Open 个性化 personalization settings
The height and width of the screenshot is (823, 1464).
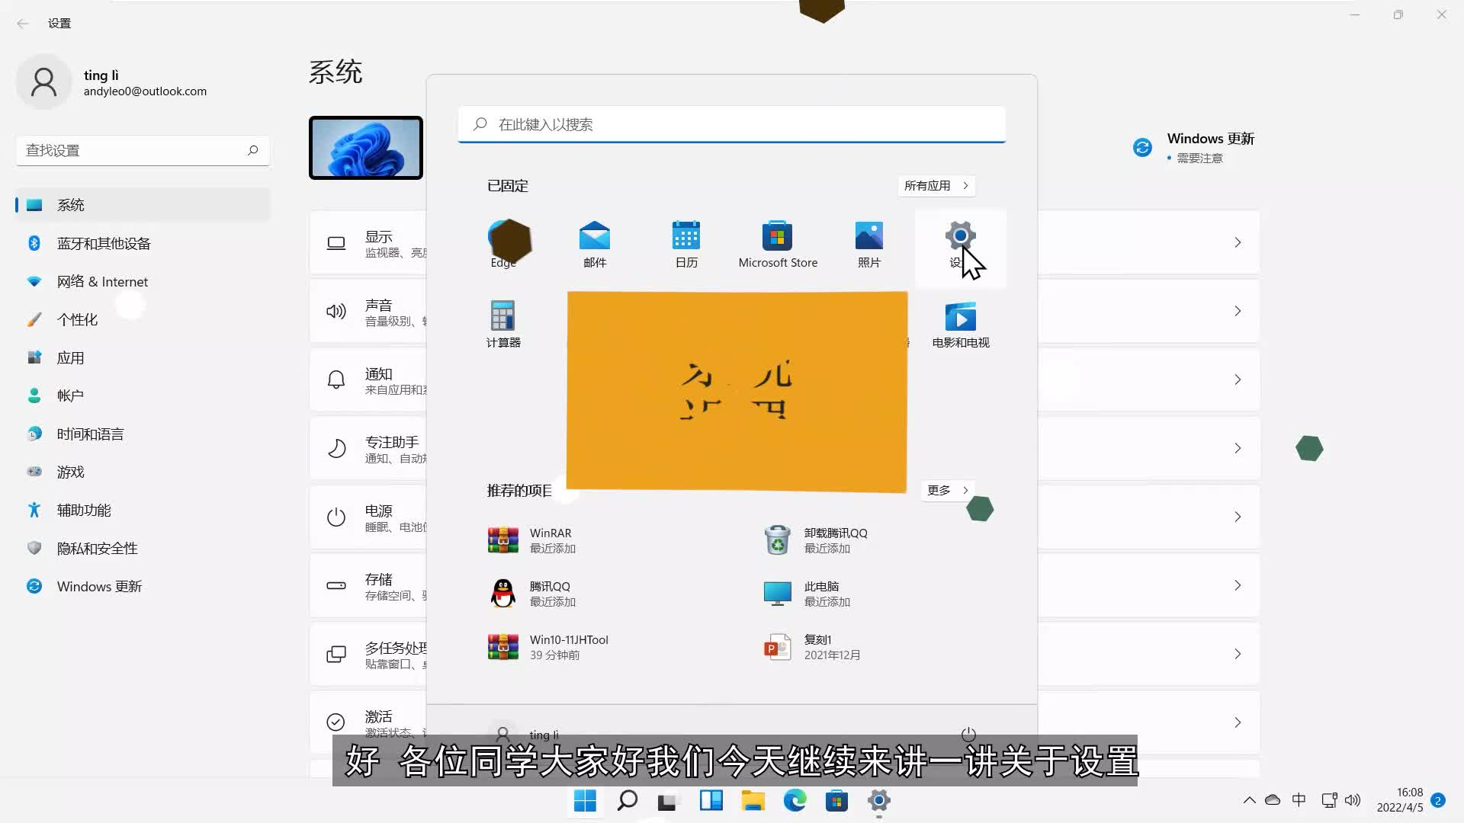pos(143,319)
